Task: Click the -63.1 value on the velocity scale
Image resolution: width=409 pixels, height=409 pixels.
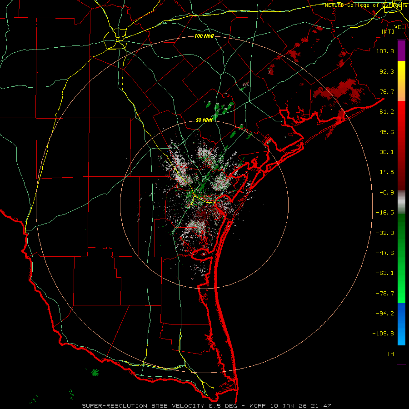Action: coord(385,273)
